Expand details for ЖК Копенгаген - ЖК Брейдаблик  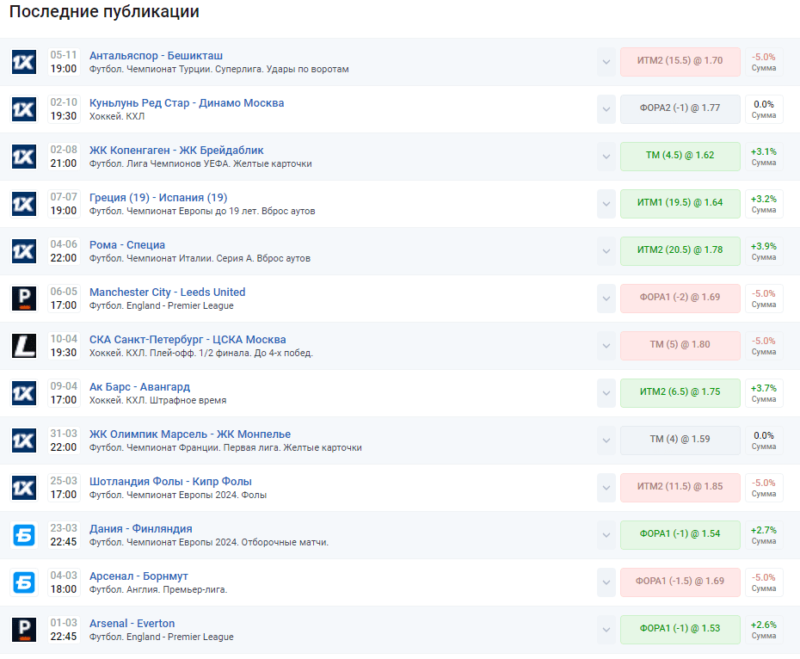[606, 157]
